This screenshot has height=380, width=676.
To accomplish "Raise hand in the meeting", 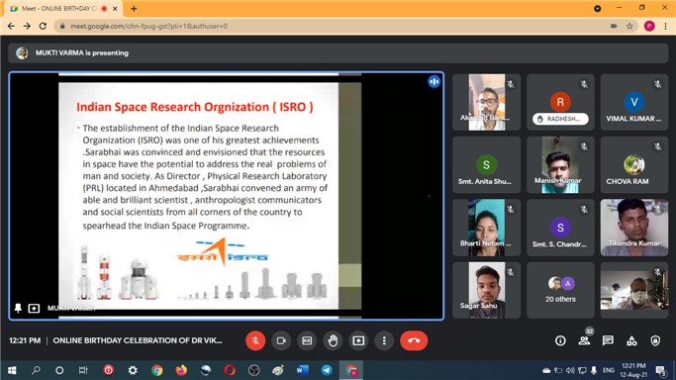I will pyautogui.click(x=333, y=340).
